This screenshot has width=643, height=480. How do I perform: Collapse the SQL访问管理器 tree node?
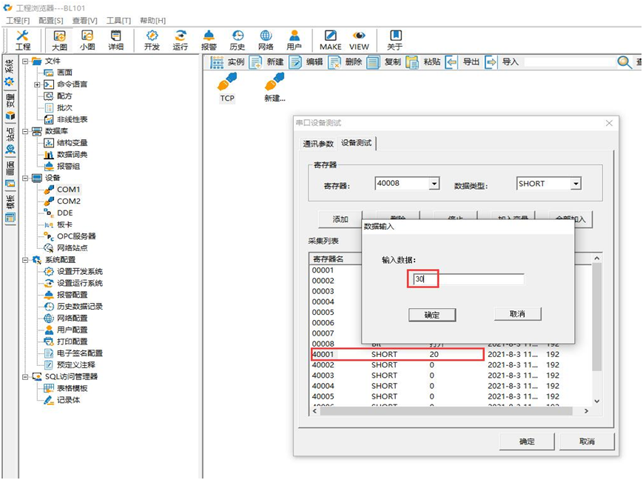point(25,377)
